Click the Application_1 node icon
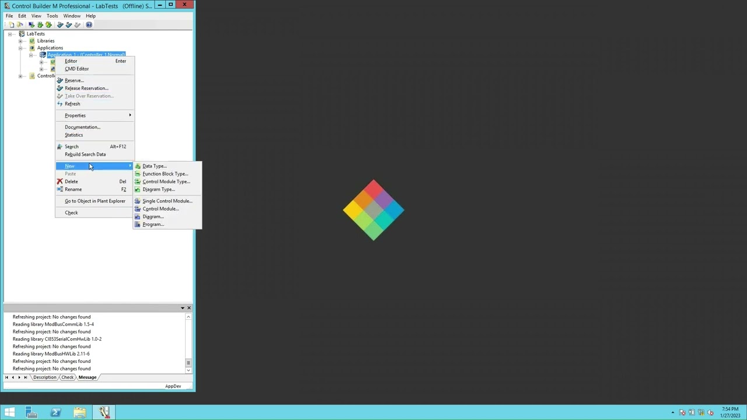The image size is (747, 420). pos(43,55)
